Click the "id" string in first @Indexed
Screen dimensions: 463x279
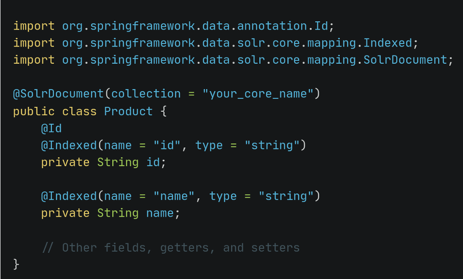point(167,145)
